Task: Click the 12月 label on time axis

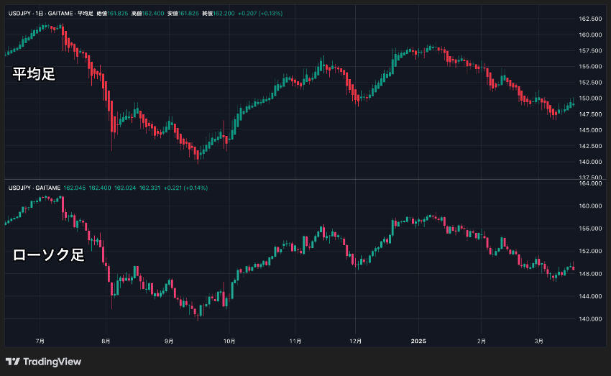Action: coord(355,341)
